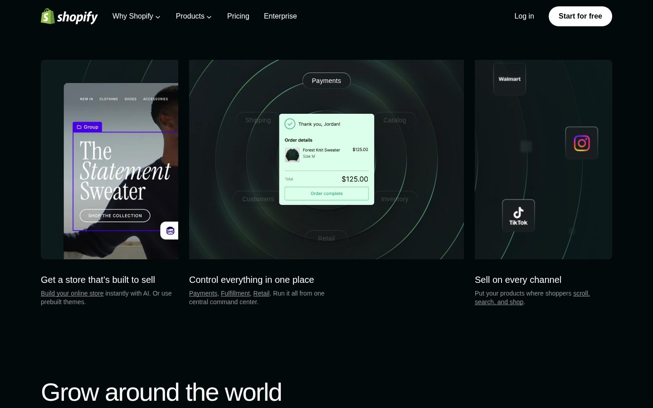Click the Payments pill label
The width and height of the screenshot is (653, 408).
tap(326, 81)
